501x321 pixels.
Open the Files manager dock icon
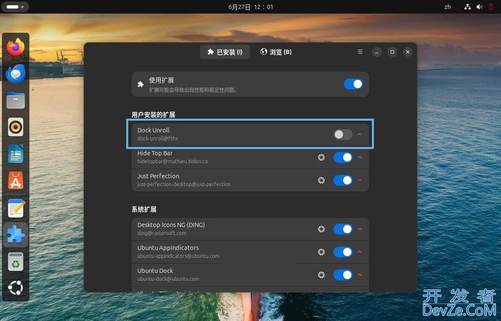[16, 100]
